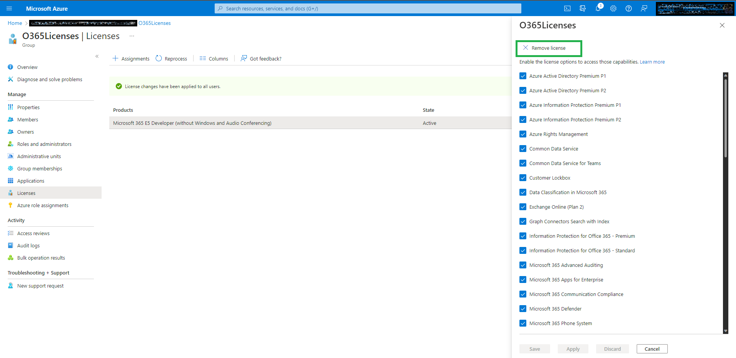Image resolution: width=736 pixels, height=358 pixels.
Task: Click the Applications grid icon
Action: [x=10, y=181]
